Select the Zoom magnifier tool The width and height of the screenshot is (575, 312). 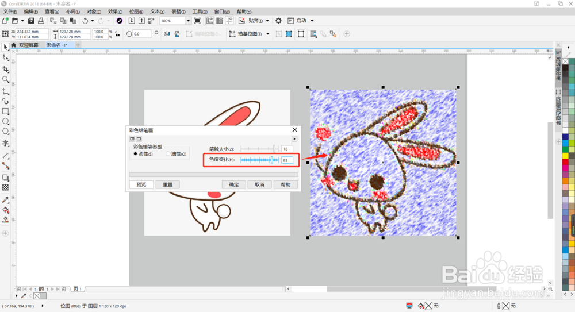6,79
